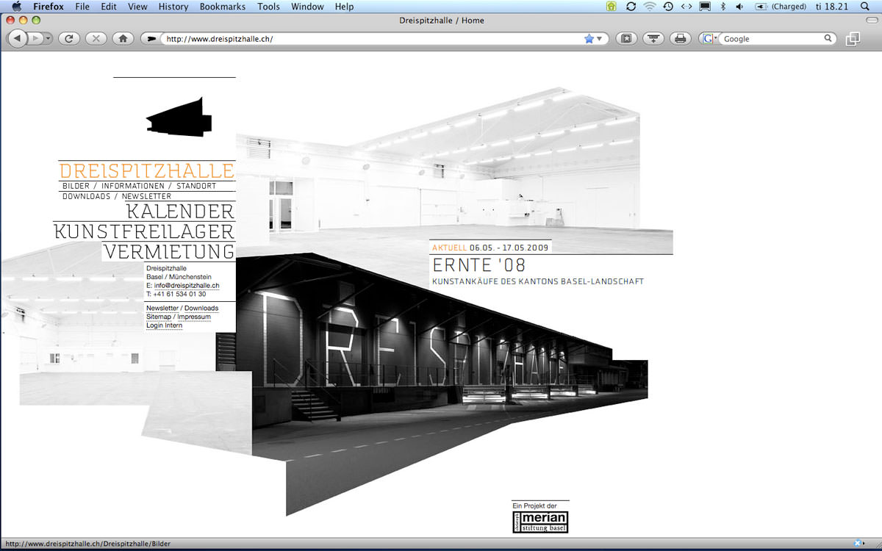Go back to the previous page
Image resolution: width=882 pixels, height=551 pixels.
click(x=17, y=38)
